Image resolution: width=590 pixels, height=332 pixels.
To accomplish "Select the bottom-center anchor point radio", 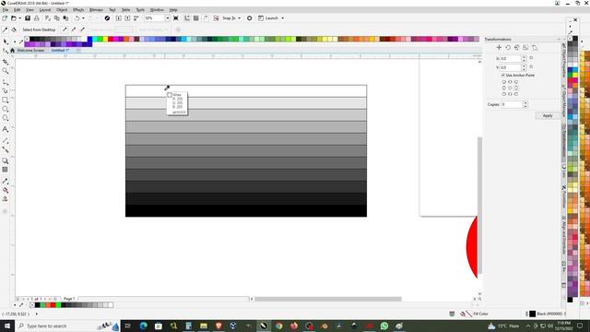I will 510,94.
